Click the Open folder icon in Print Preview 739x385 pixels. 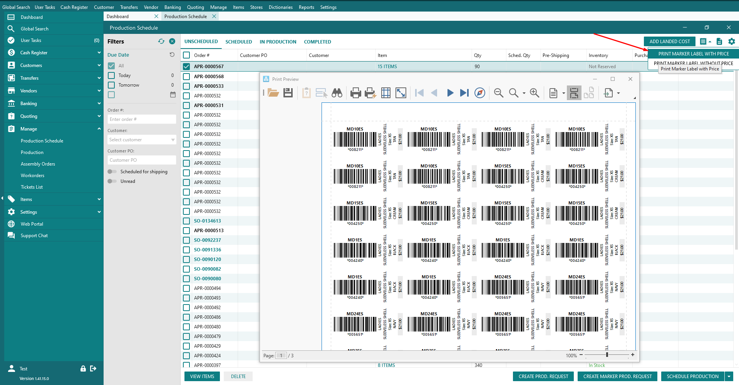click(273, 93)
